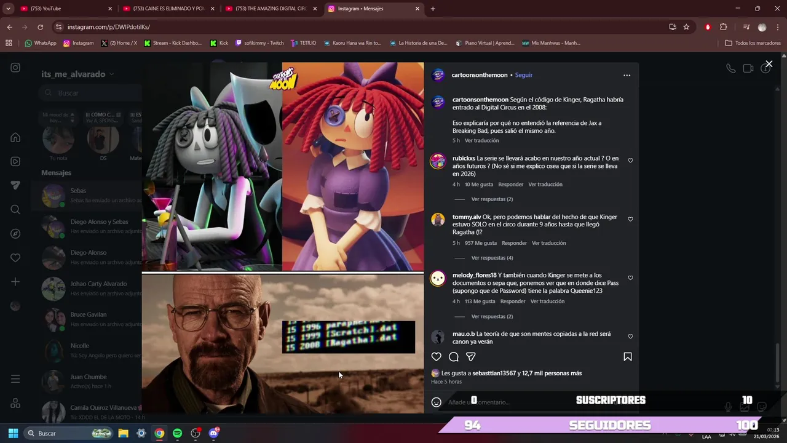Open Discord from the taskbar

[x=213, y=433]
